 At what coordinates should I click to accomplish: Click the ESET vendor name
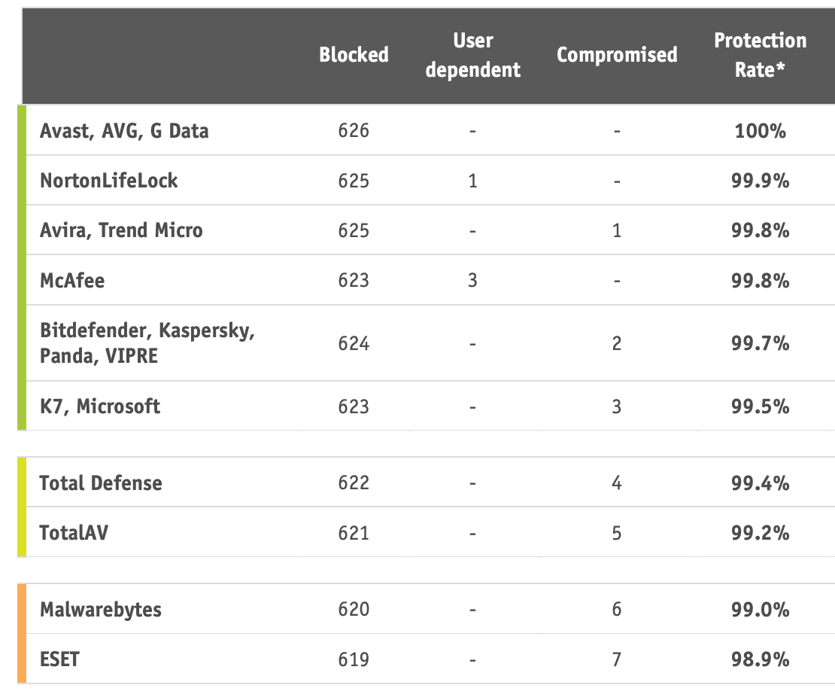point(59,660)
